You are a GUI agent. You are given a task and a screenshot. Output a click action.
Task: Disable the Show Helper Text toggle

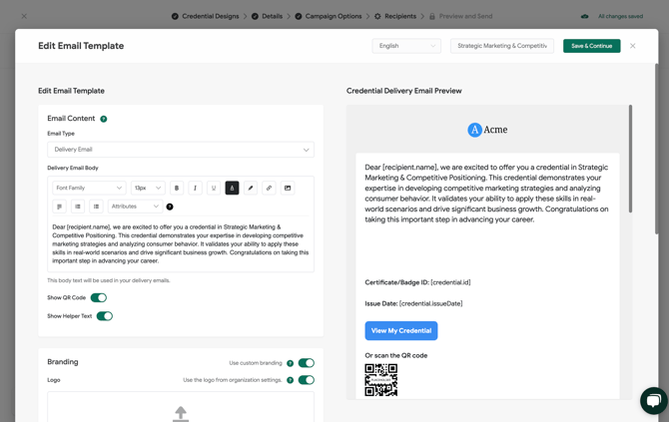pyautogui.click(x=105, y=316)
